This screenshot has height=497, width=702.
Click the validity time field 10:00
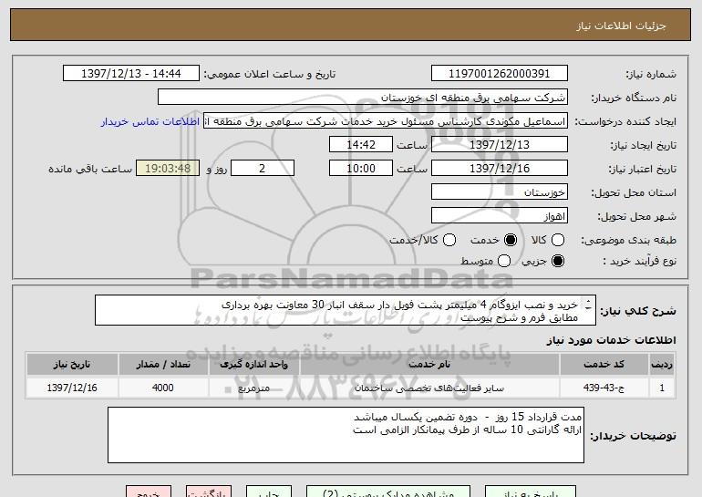click(x=361, y=169)
